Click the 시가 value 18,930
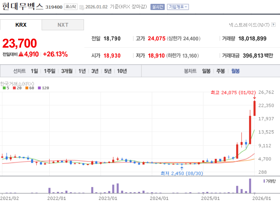Viewport: 280px width, 207px height. 112,56
